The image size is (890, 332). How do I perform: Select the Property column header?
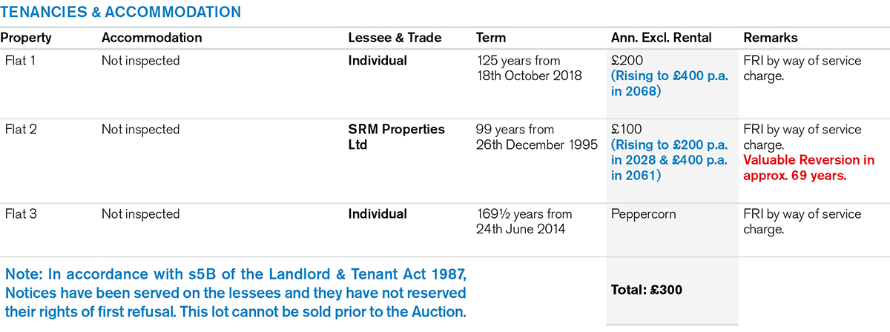click(x=25, y=38)
